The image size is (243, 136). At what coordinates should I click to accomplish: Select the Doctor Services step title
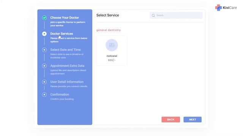pos(62,34)
